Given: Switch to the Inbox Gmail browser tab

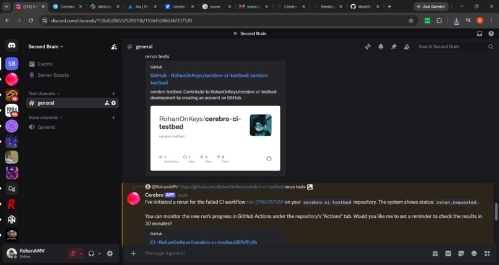Looking at the screenshot, I should [254, 6].
